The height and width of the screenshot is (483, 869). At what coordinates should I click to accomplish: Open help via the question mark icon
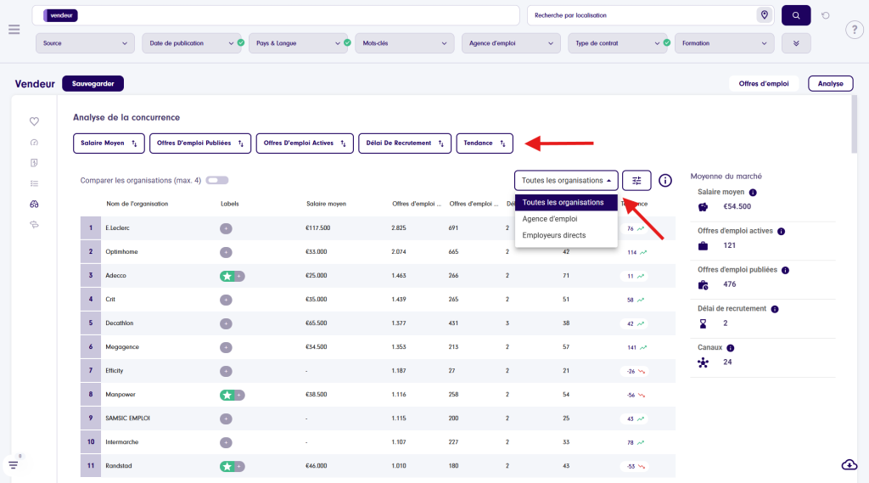(855, 31)
